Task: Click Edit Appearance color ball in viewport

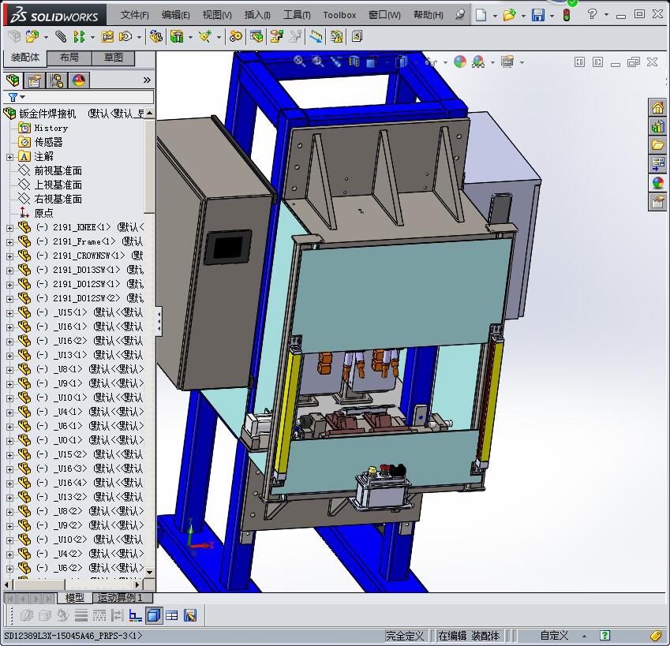Action: pos(460,62)
